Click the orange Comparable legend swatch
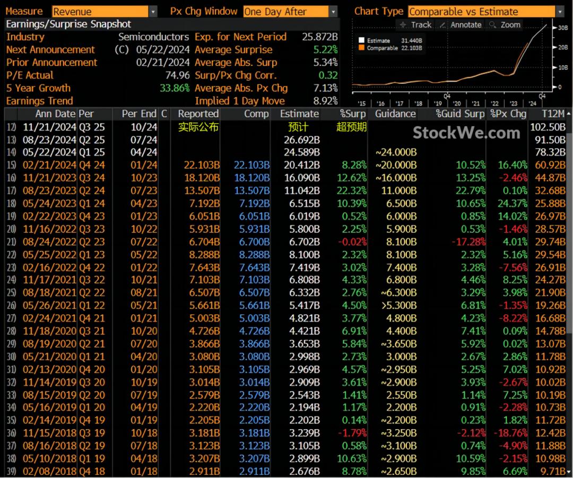 (x=361, y=48)
